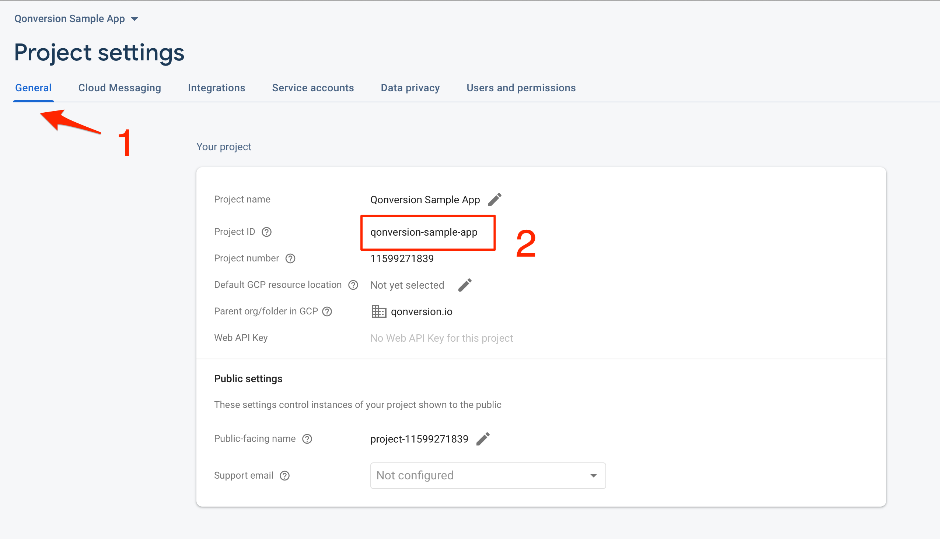The image size is (940, 539).
Task: Edit public-facing name pencil icon
Action: click(x=483, y=439)
